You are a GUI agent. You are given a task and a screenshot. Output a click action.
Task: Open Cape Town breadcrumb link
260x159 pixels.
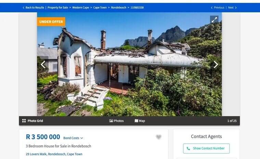coord(100,8)
